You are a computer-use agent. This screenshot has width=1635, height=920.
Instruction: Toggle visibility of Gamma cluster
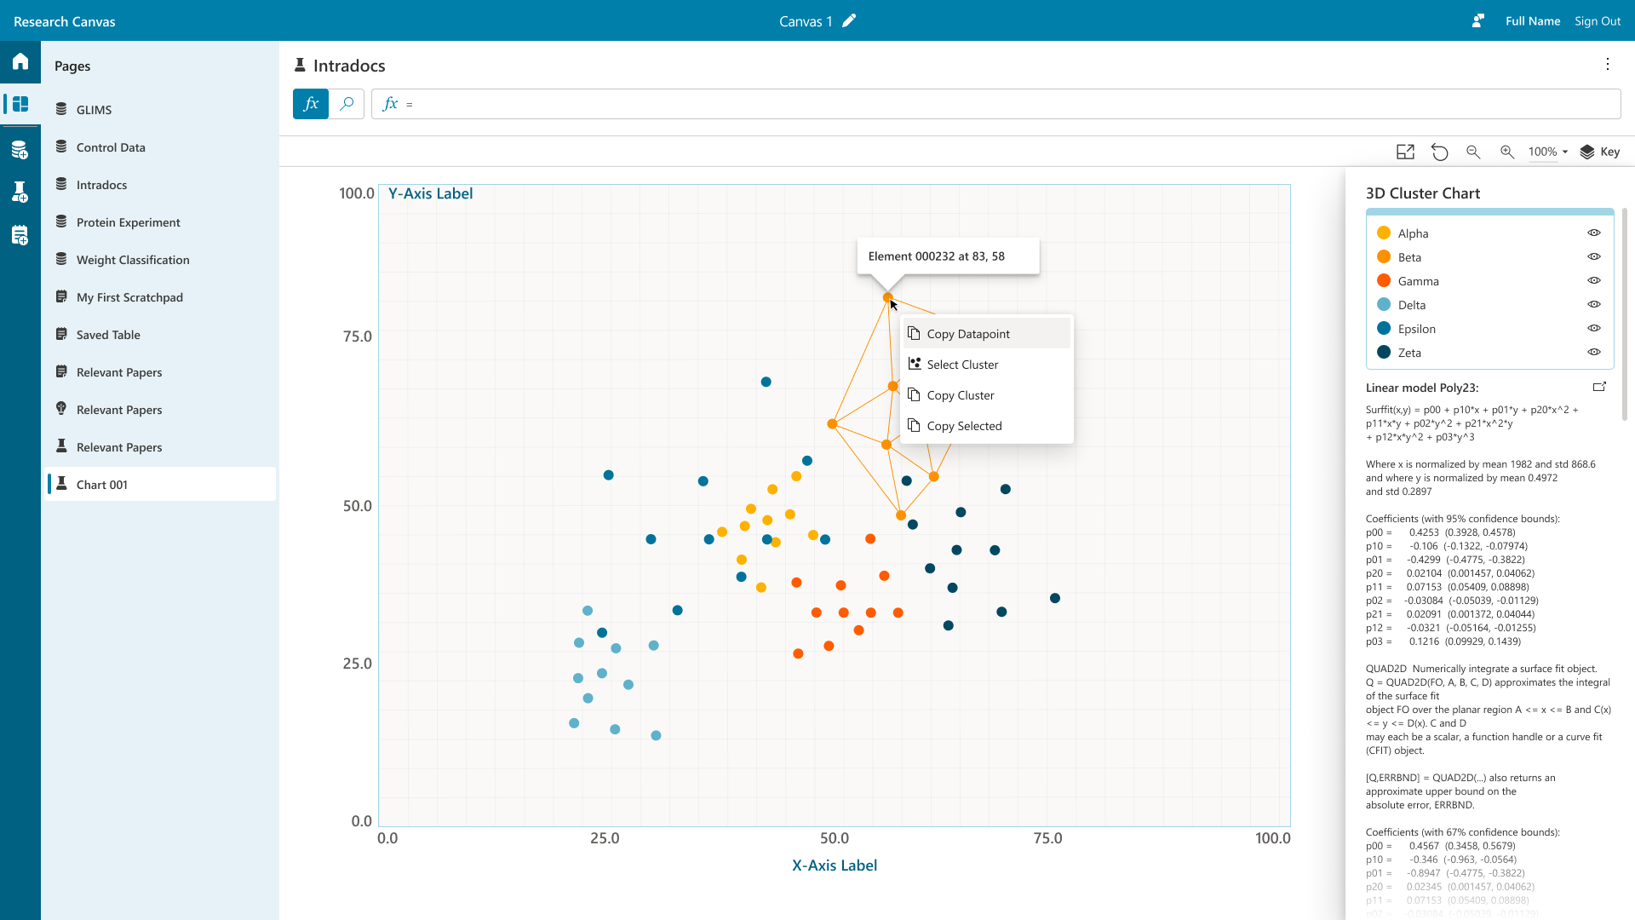click(x=1594, y=280)
